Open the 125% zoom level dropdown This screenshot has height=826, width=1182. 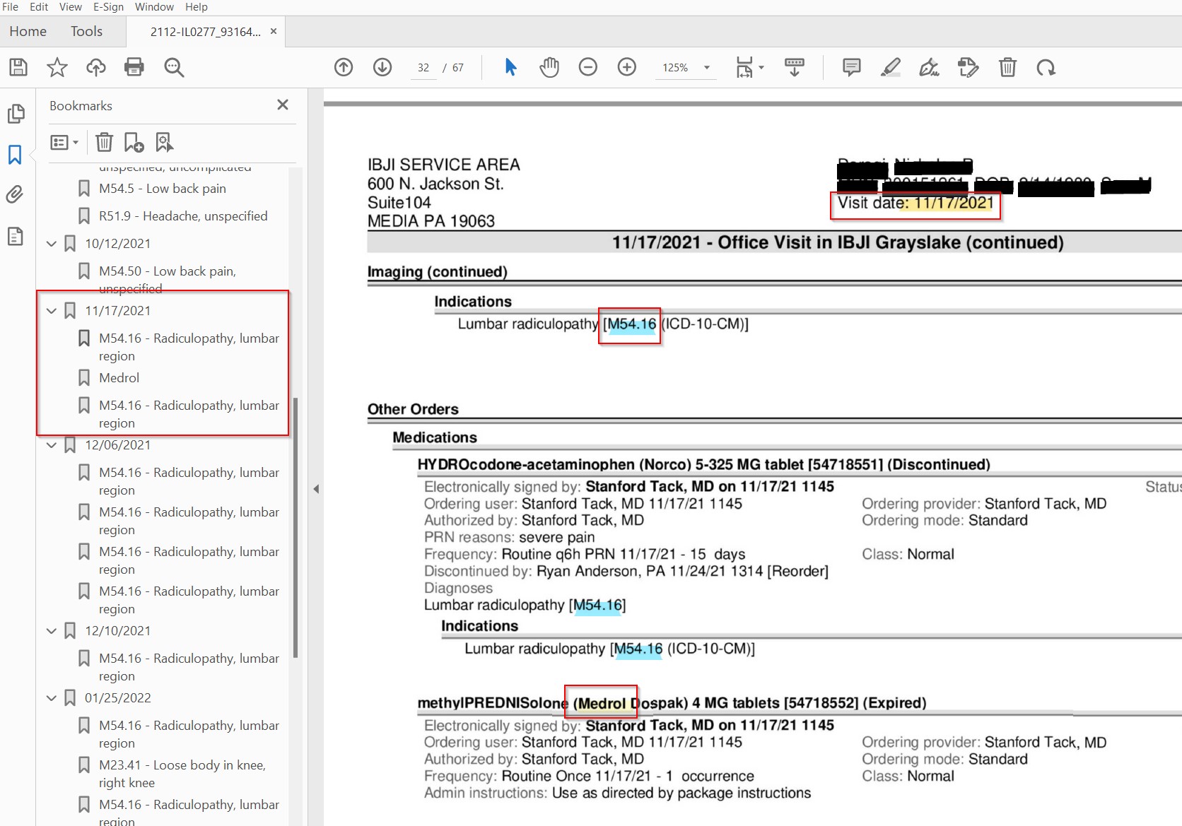coord(706,68)
